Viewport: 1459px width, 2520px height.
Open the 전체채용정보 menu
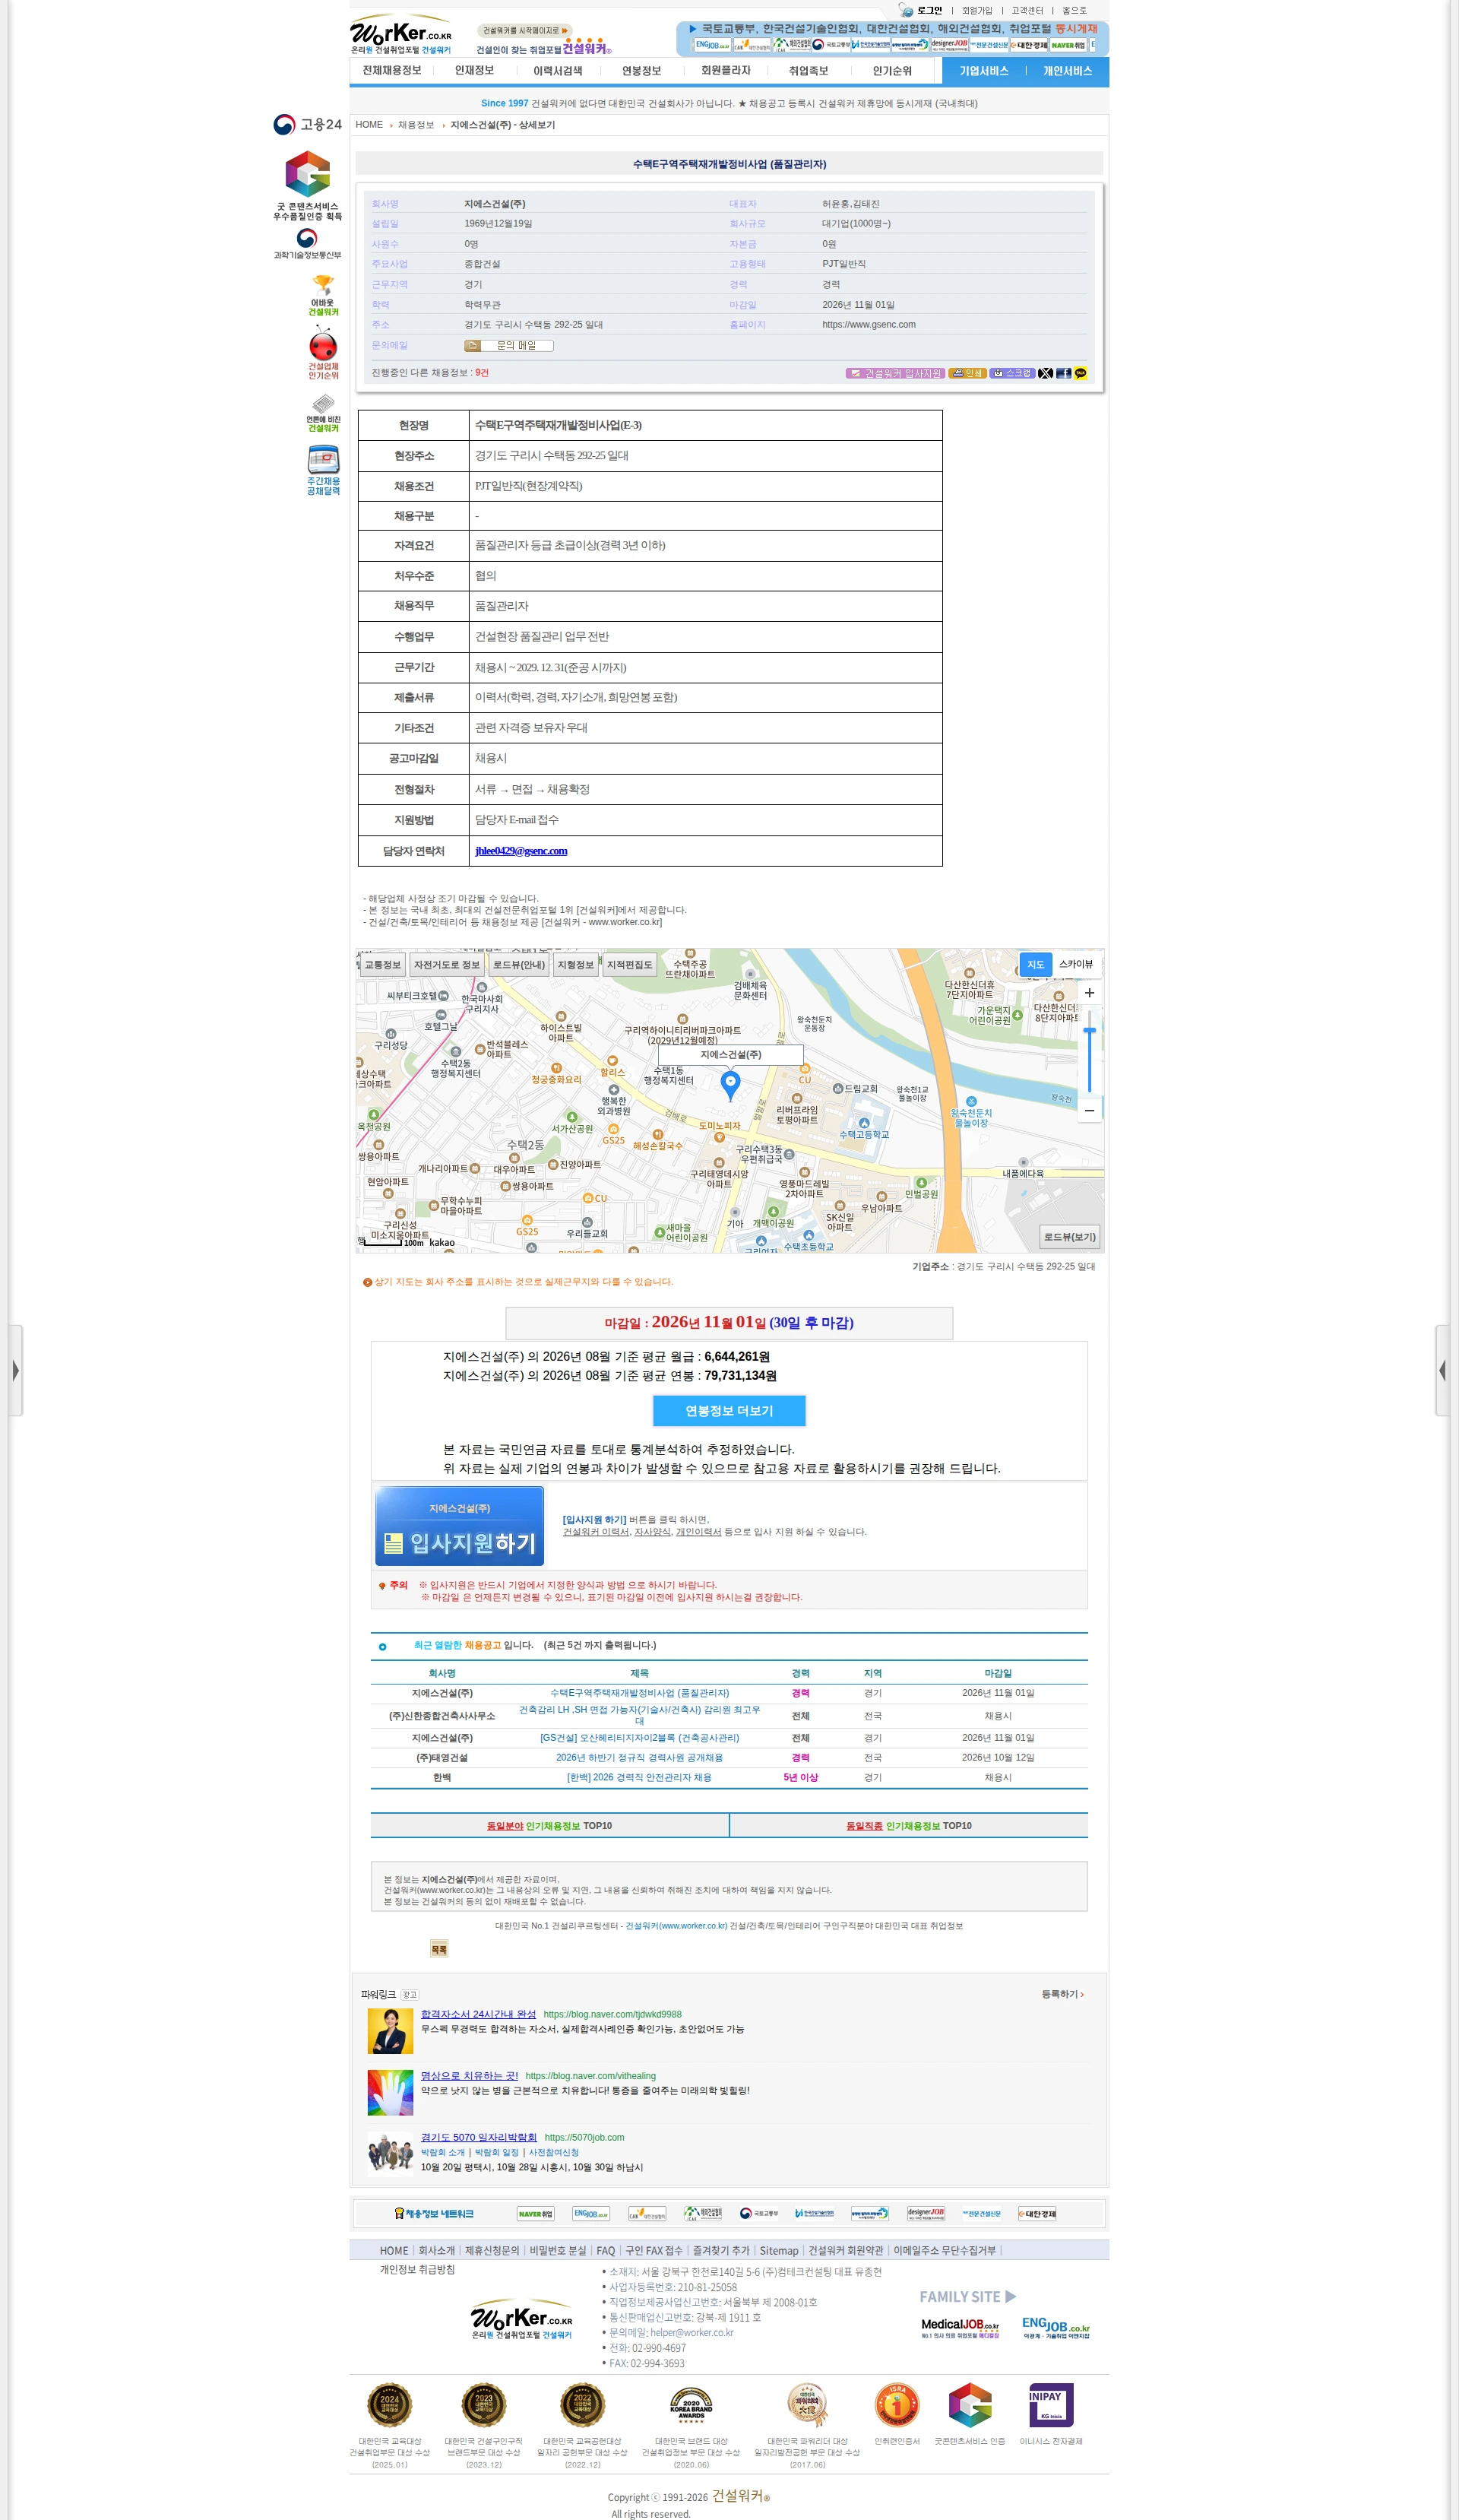(x=392, y=71)
